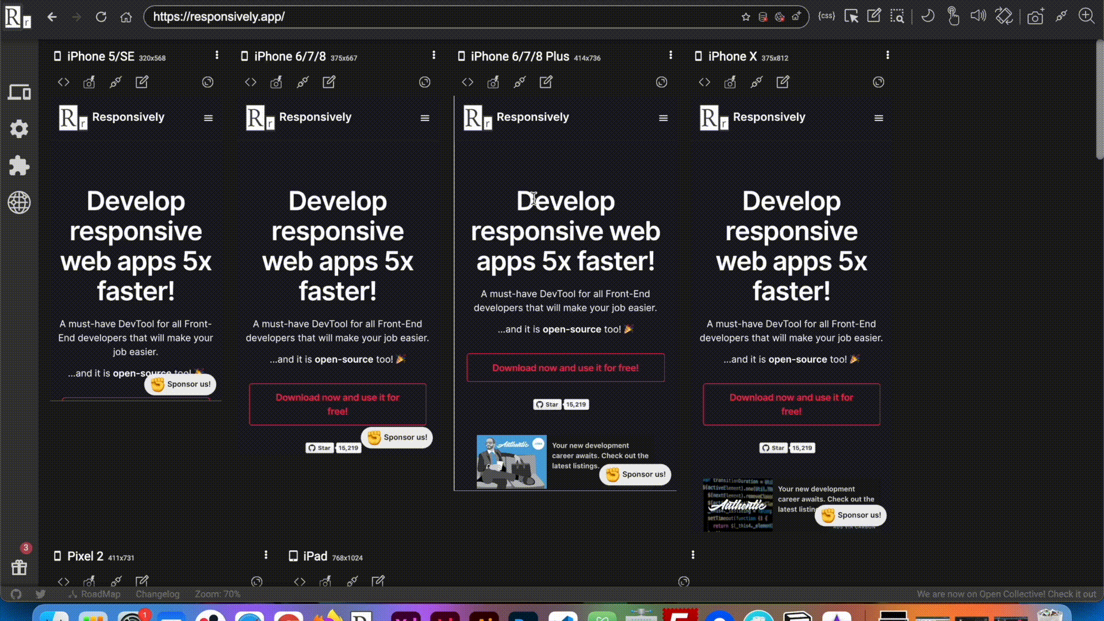1104x621 pixels.
Task: Click Download button in iPhone 6/7/8 Plus preview
Action: coord(565,367)
